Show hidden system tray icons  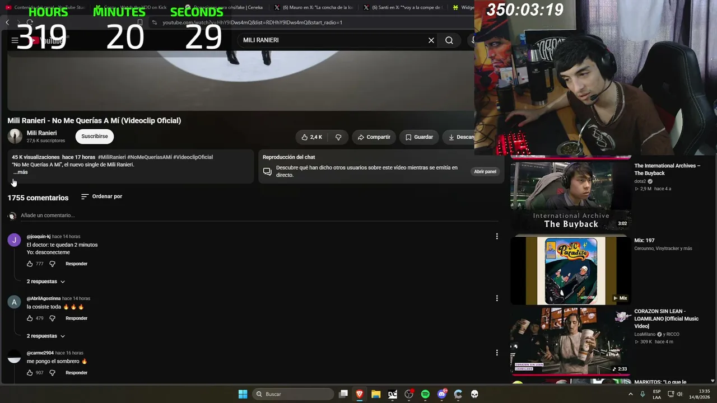tap(631, 394)
